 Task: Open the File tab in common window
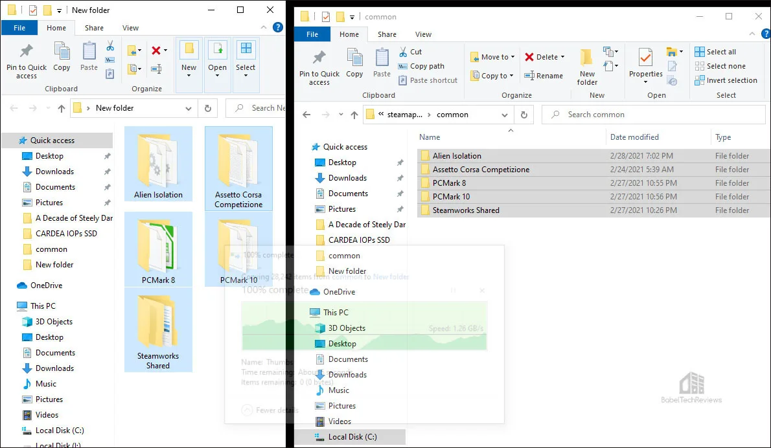(x=312, y=34)
